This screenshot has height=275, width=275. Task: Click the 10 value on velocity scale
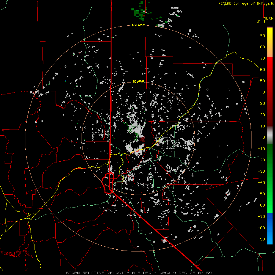click(x=262, y=126)
